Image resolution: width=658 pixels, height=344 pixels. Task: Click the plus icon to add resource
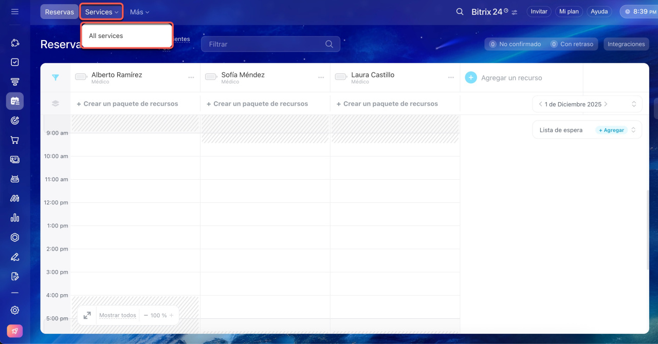[470, 78]
